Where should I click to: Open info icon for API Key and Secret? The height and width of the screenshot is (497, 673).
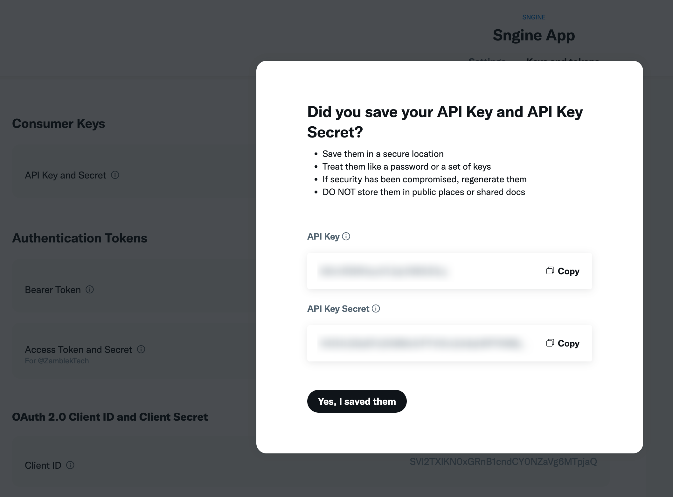[x=115, y=175]
